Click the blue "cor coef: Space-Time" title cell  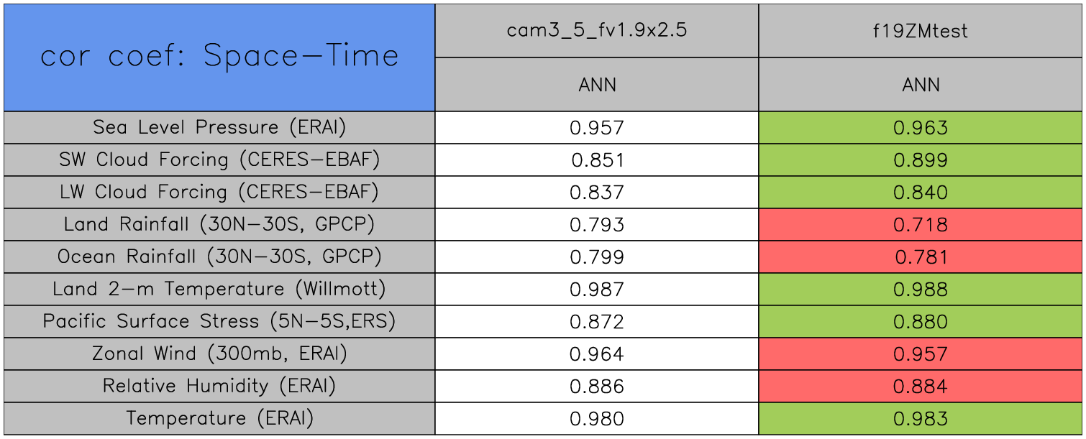pos(219,57)
